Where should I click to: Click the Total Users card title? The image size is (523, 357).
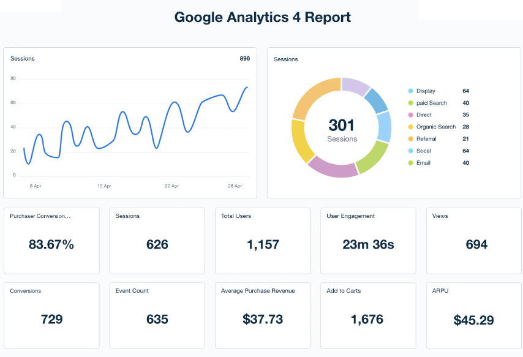pos(236,216)
